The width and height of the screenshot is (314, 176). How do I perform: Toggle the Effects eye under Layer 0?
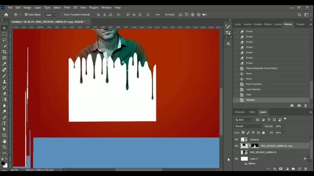(246, 164)
